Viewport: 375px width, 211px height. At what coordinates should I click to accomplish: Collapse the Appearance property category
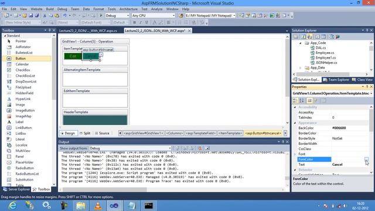295,123
